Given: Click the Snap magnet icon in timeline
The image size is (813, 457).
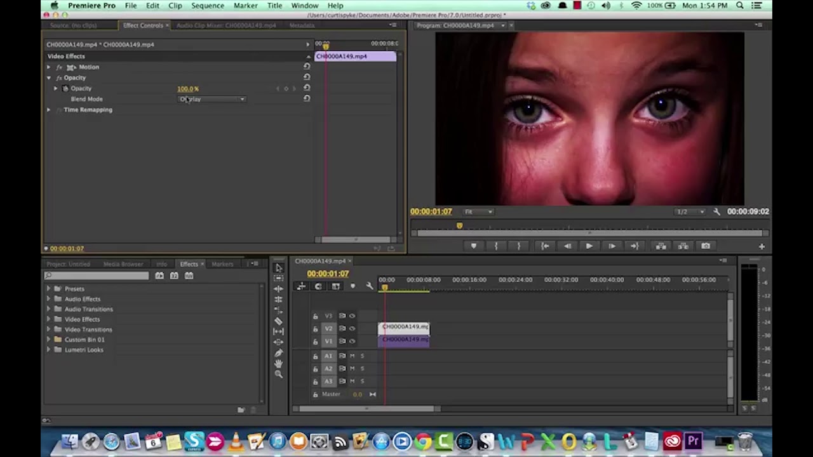Looking at the screenshot, I should (318, 286).
